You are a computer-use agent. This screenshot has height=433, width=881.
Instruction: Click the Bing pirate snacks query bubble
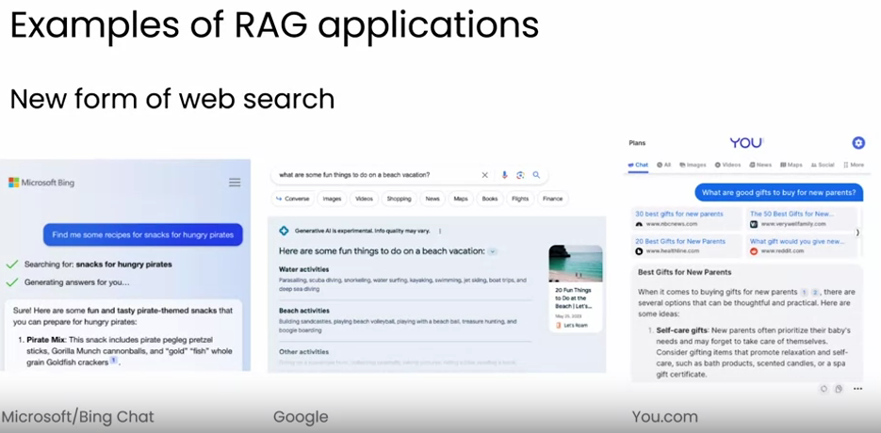click(142, 234)
